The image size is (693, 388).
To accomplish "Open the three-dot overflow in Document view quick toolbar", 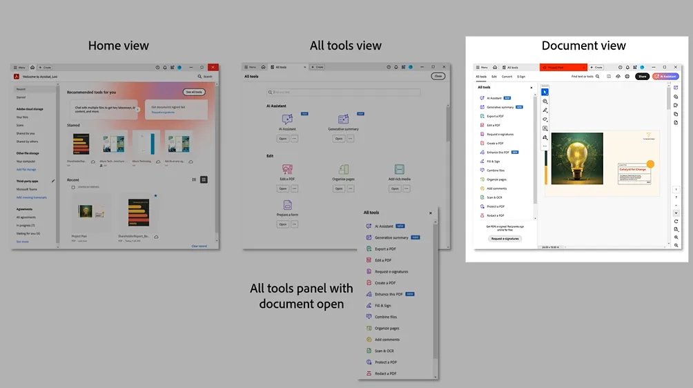I will (x=545, y=146).
